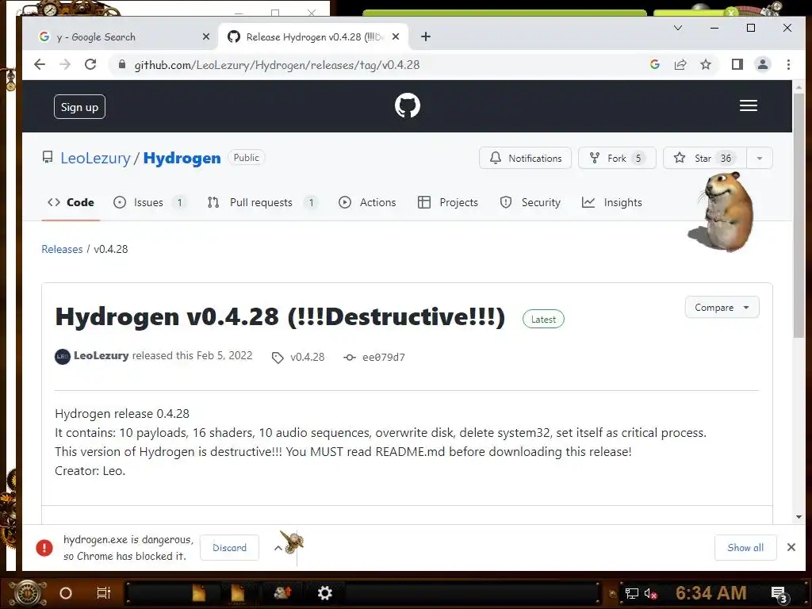Open the Projects tab

(448, 202)
